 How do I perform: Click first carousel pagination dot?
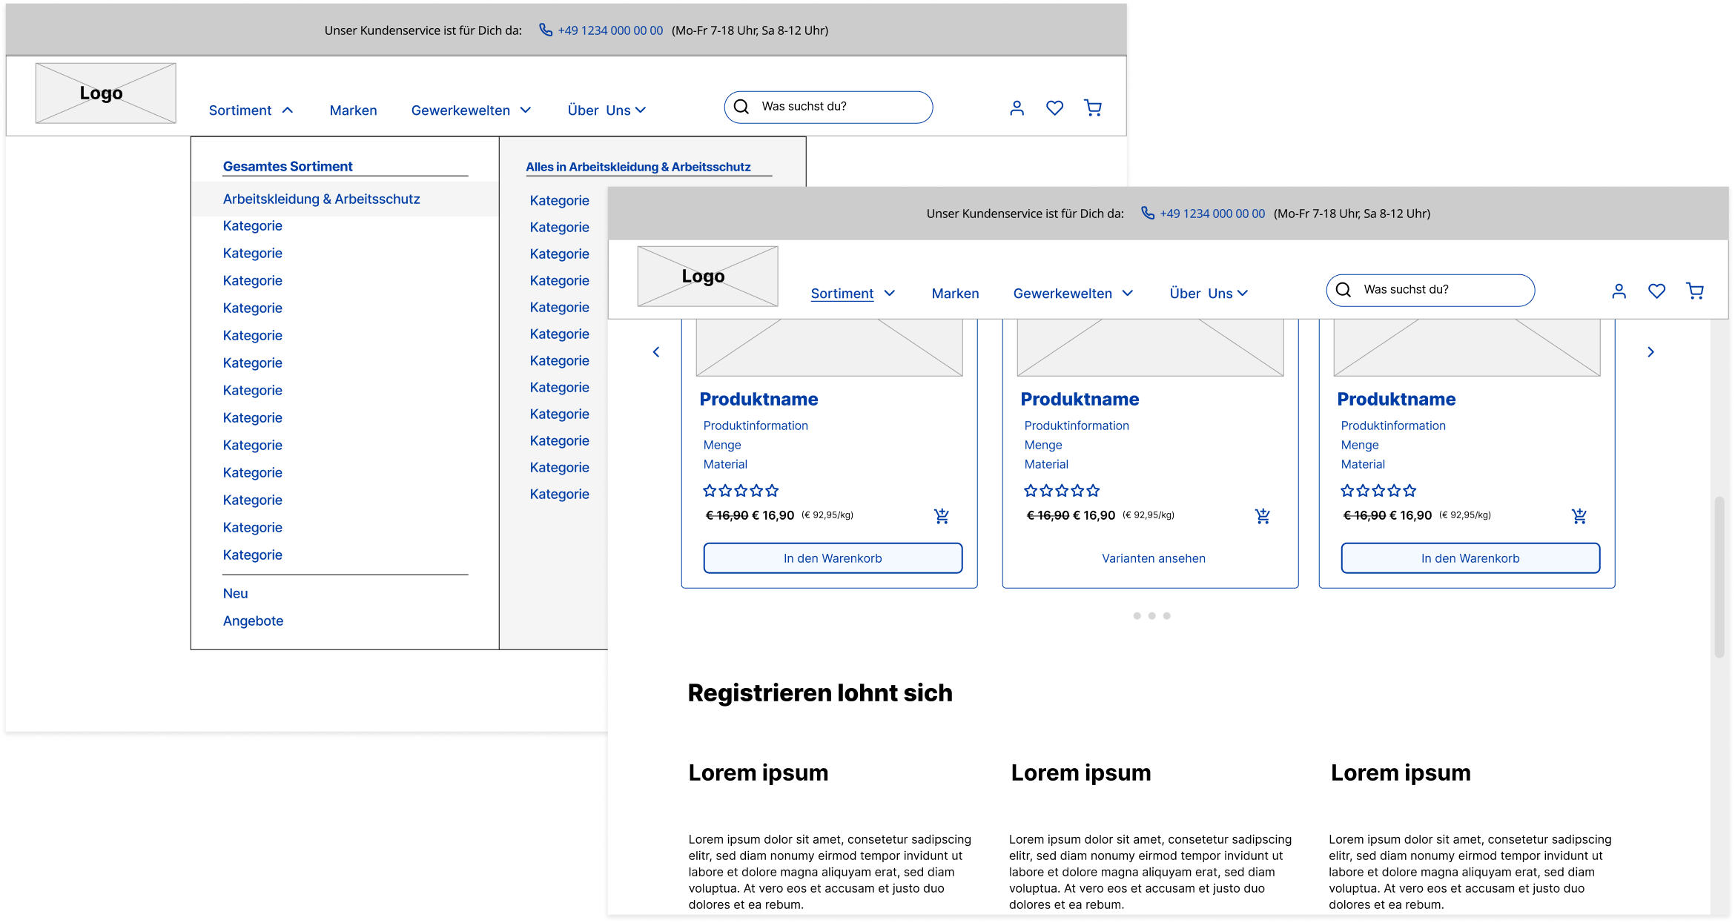coord(1137,616)
